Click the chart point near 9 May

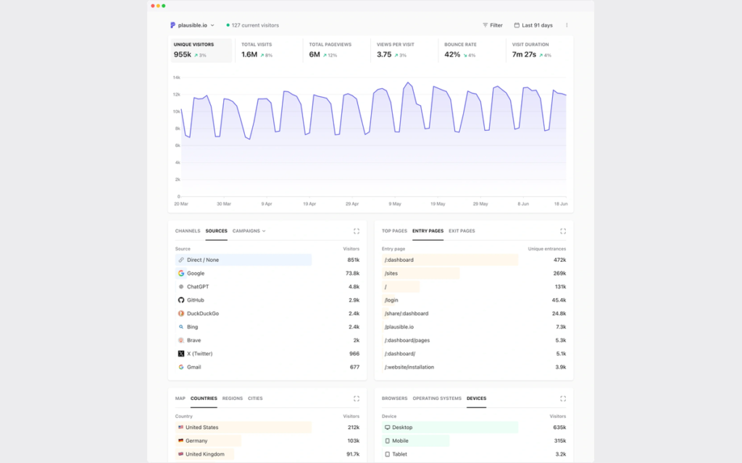pyautogui.click(x=396, y=132)
